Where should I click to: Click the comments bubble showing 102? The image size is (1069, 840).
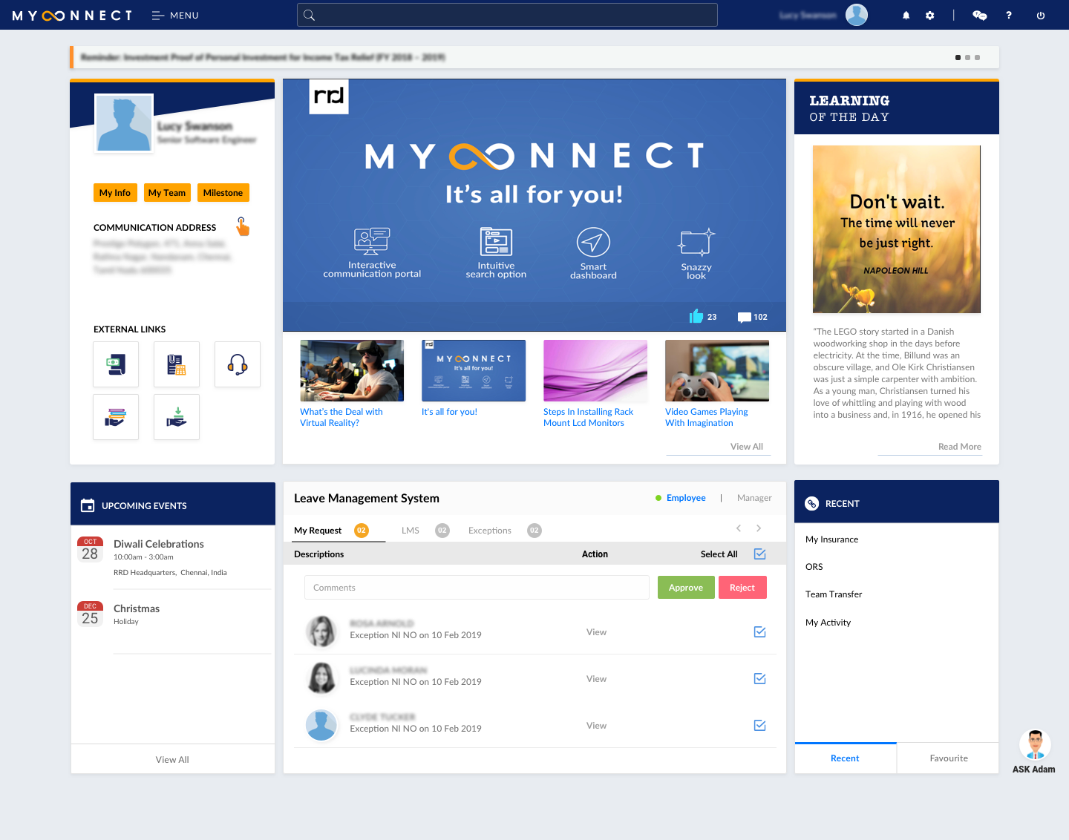pyautogui.click(x=745, y=317)
